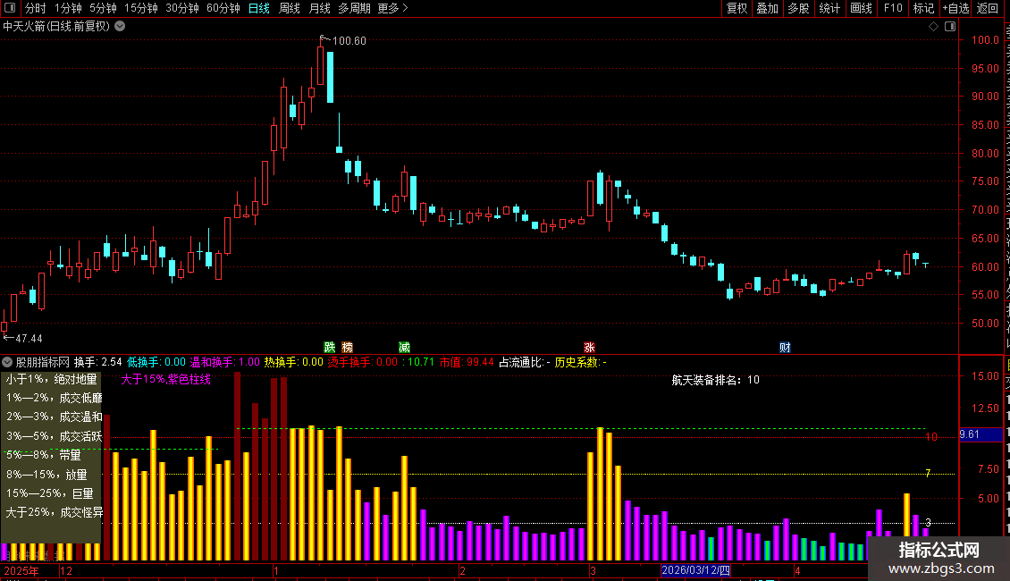Select the 分时 intraday tab
This screenshot has width=1010, height=581.
point(36,8)
